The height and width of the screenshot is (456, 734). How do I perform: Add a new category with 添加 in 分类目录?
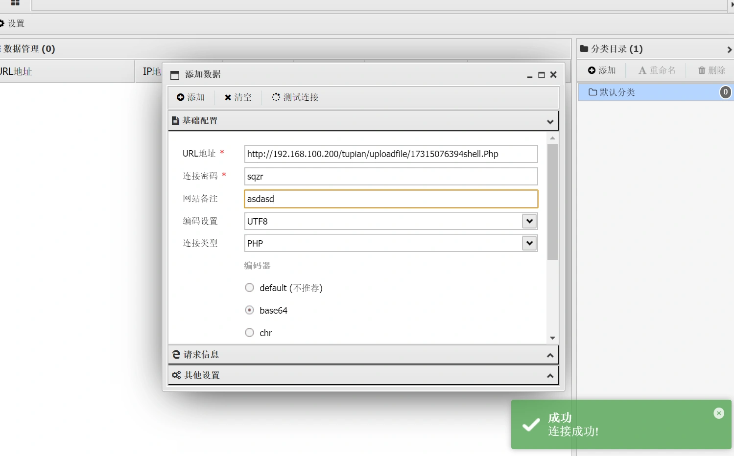[x=602, y=70]
